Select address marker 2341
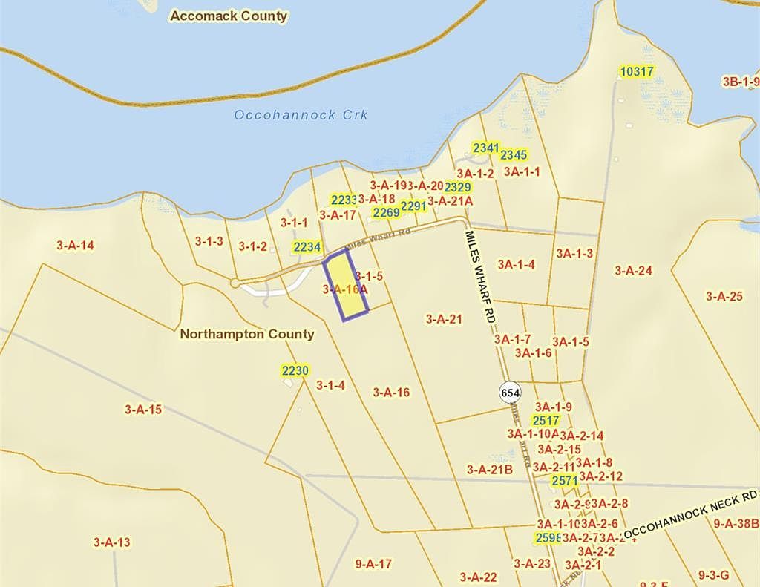 (485, 148)
